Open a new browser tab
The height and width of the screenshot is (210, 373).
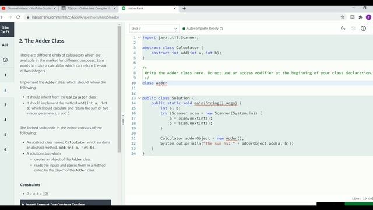coord(184,8)
